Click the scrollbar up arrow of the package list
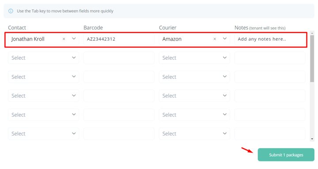 click(x=312, y=33)
